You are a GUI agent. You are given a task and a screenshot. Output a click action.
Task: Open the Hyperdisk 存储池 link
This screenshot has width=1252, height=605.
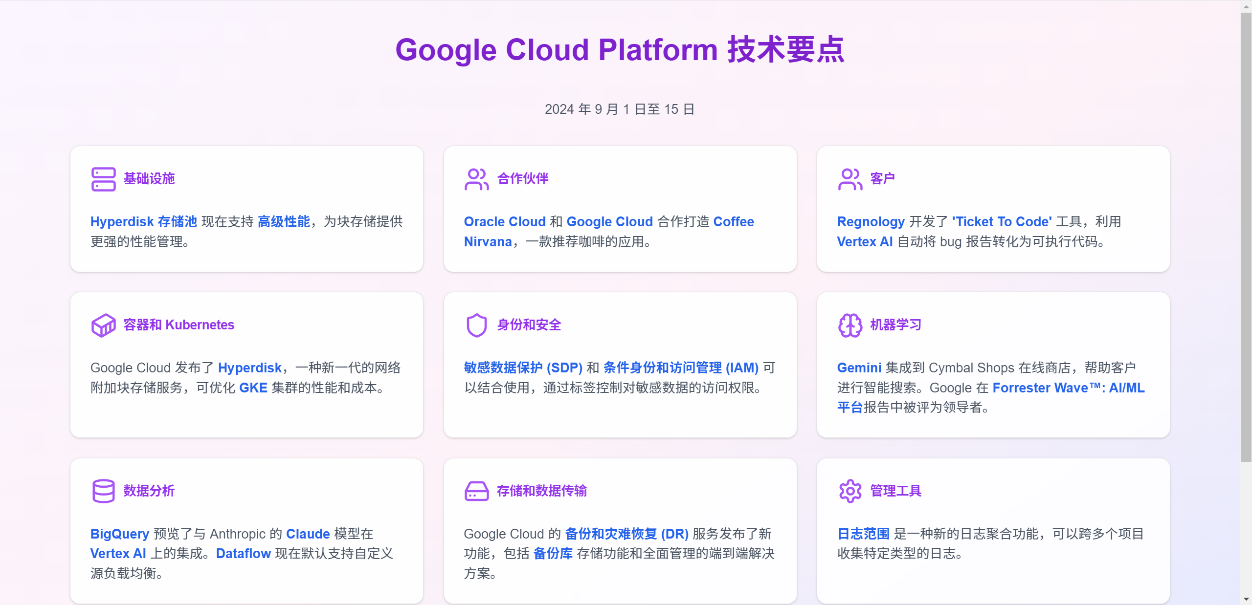tap(144, 221)
